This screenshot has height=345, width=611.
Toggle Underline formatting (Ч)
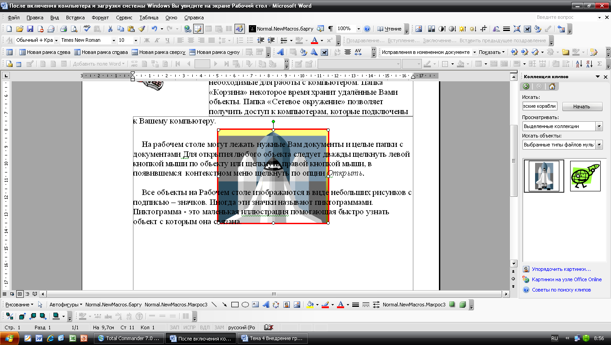[x=167, y=40]
